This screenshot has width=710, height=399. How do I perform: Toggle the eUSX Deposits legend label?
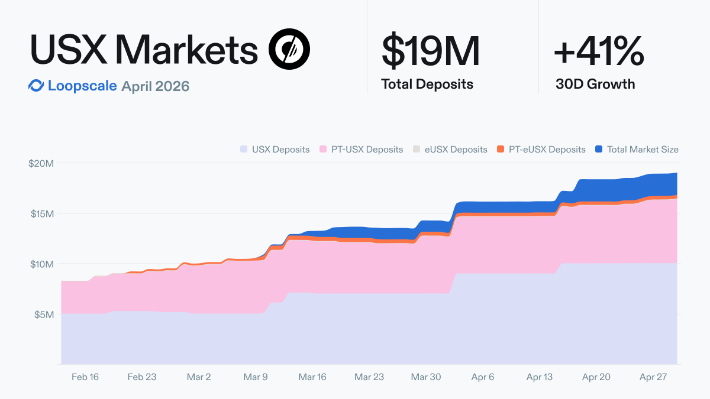456,150
